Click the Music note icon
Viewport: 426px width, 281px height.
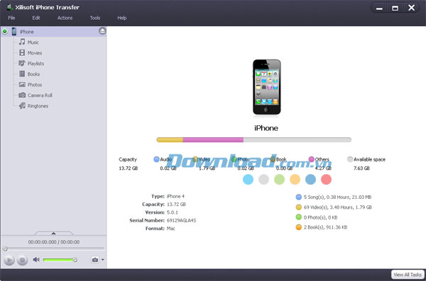click(22, 42)
